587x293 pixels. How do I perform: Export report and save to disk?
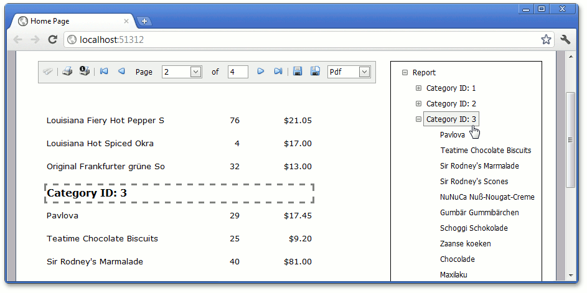click(298, 72)
